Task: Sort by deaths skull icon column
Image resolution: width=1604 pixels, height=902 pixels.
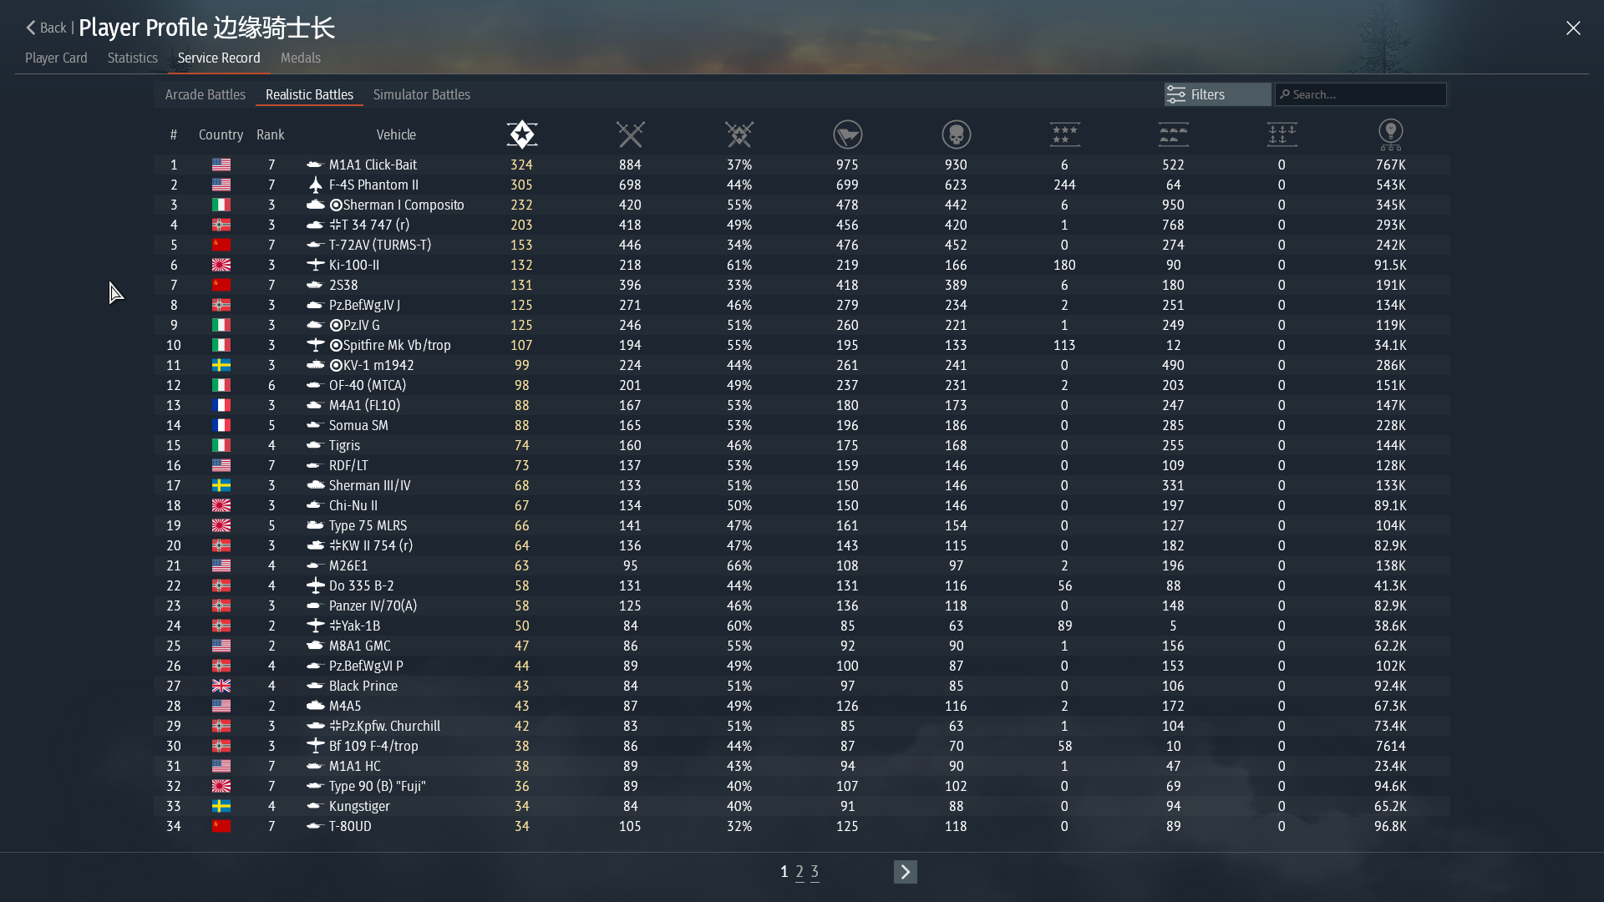Action: (956, 134)
